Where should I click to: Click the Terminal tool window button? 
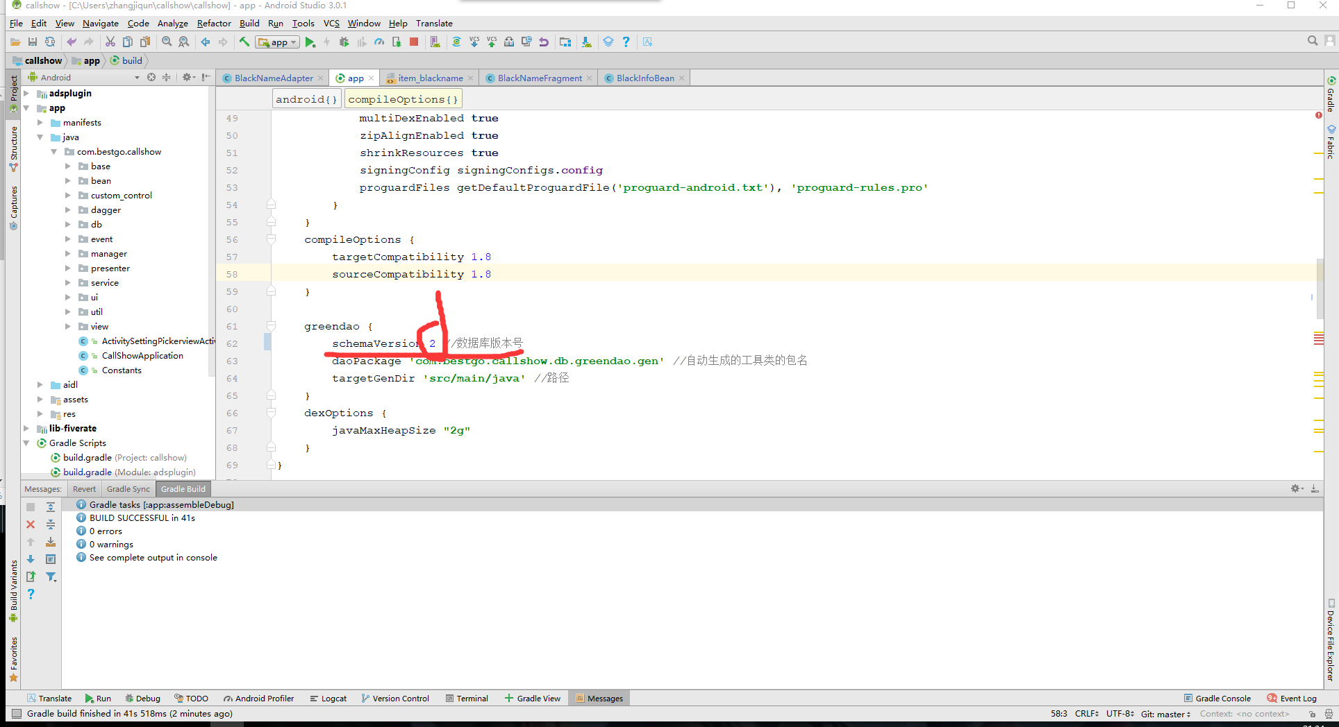pyautogui.click(x=467, y=699)
